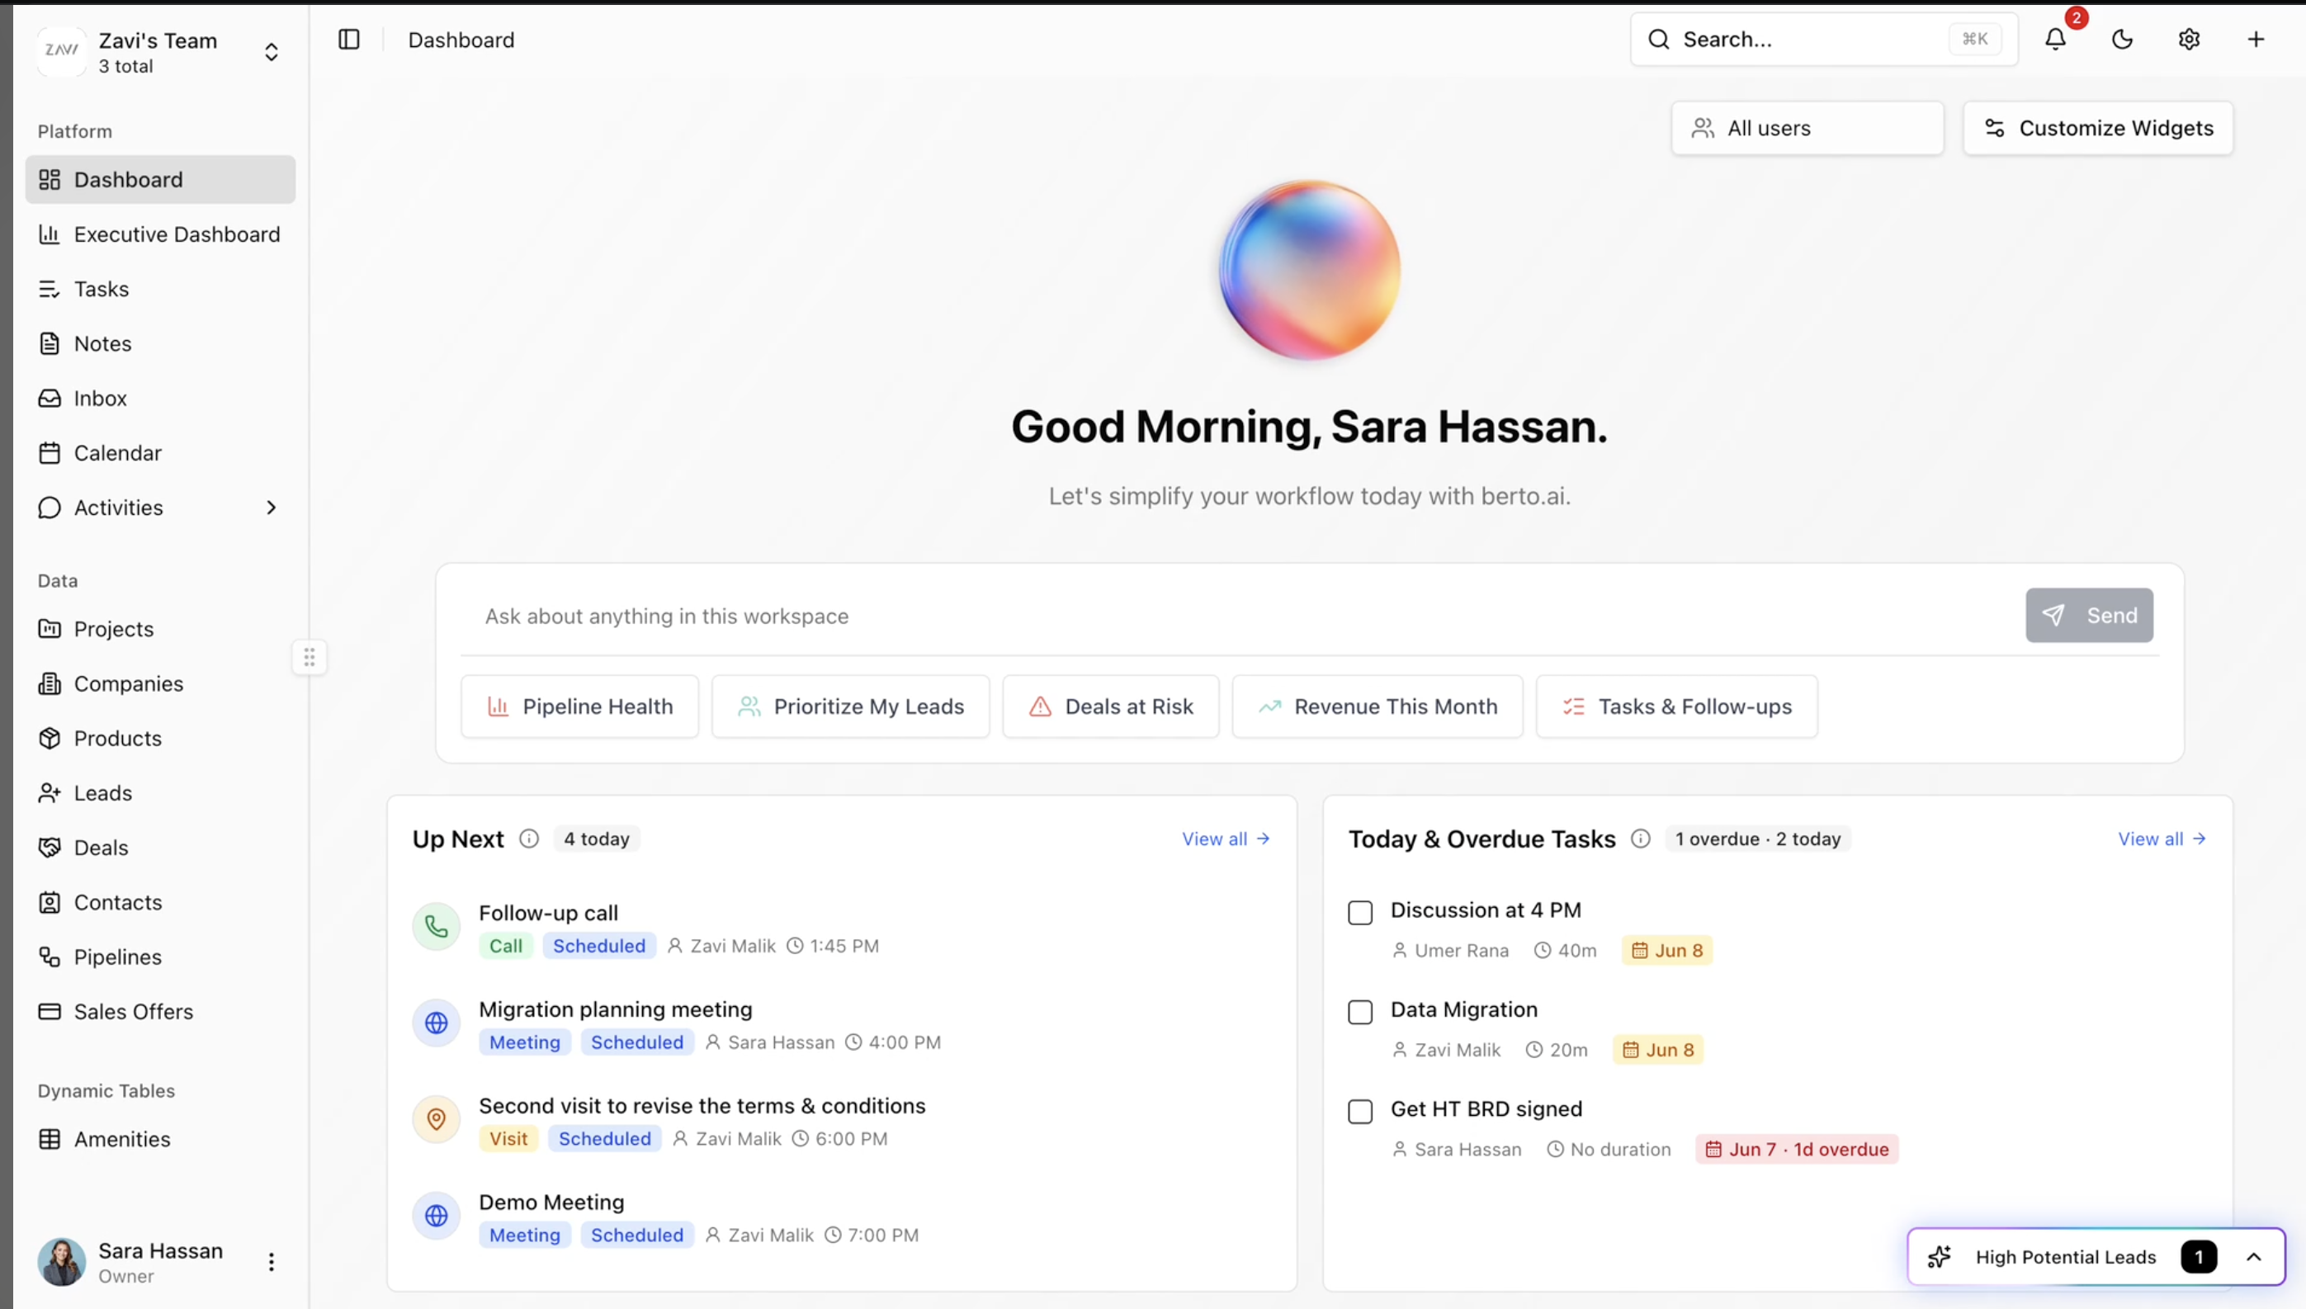Screen dimensions: 2306x1309
Task: Expand the Activities submenu chevron
Action: (271, 508)
